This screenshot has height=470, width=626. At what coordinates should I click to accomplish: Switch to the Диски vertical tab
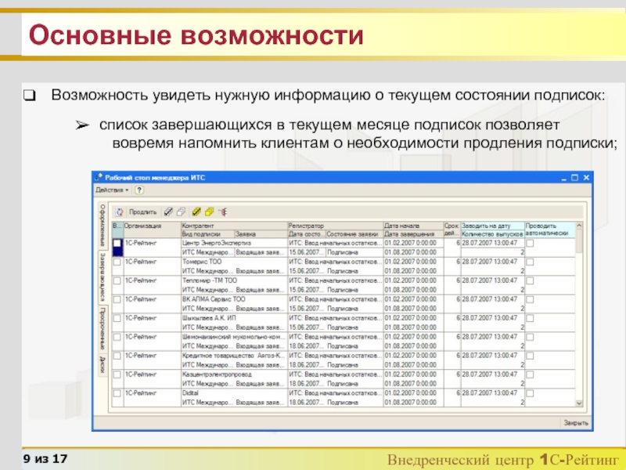click(x=103, y=364)
